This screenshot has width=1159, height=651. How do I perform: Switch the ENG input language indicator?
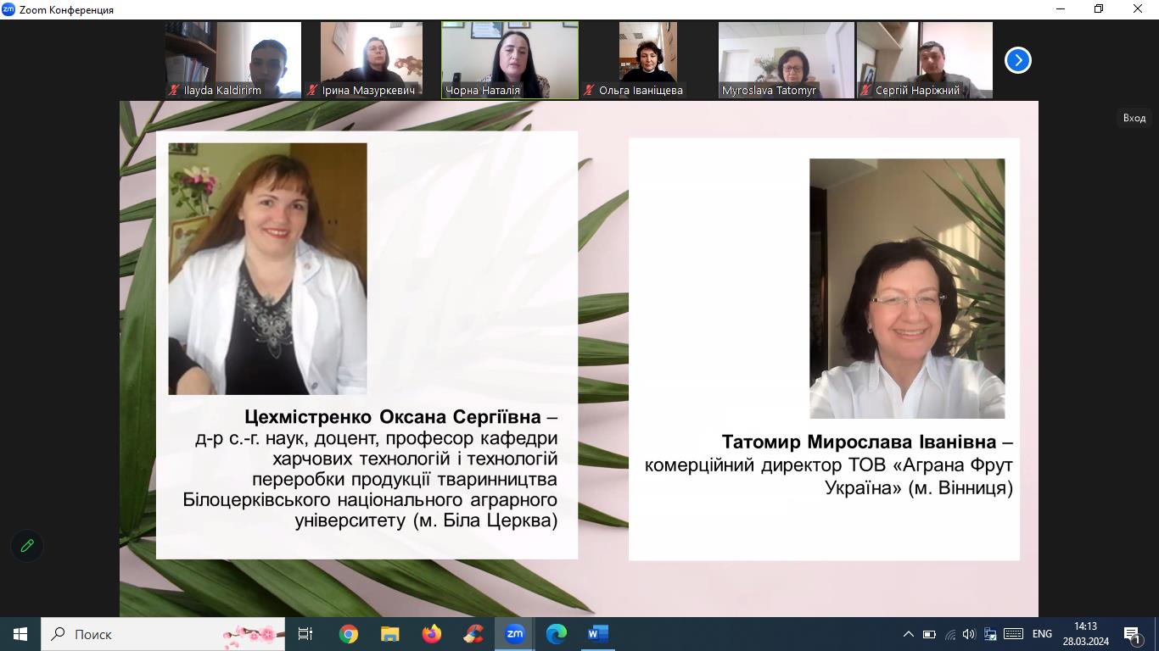[x=1042, y=634]
